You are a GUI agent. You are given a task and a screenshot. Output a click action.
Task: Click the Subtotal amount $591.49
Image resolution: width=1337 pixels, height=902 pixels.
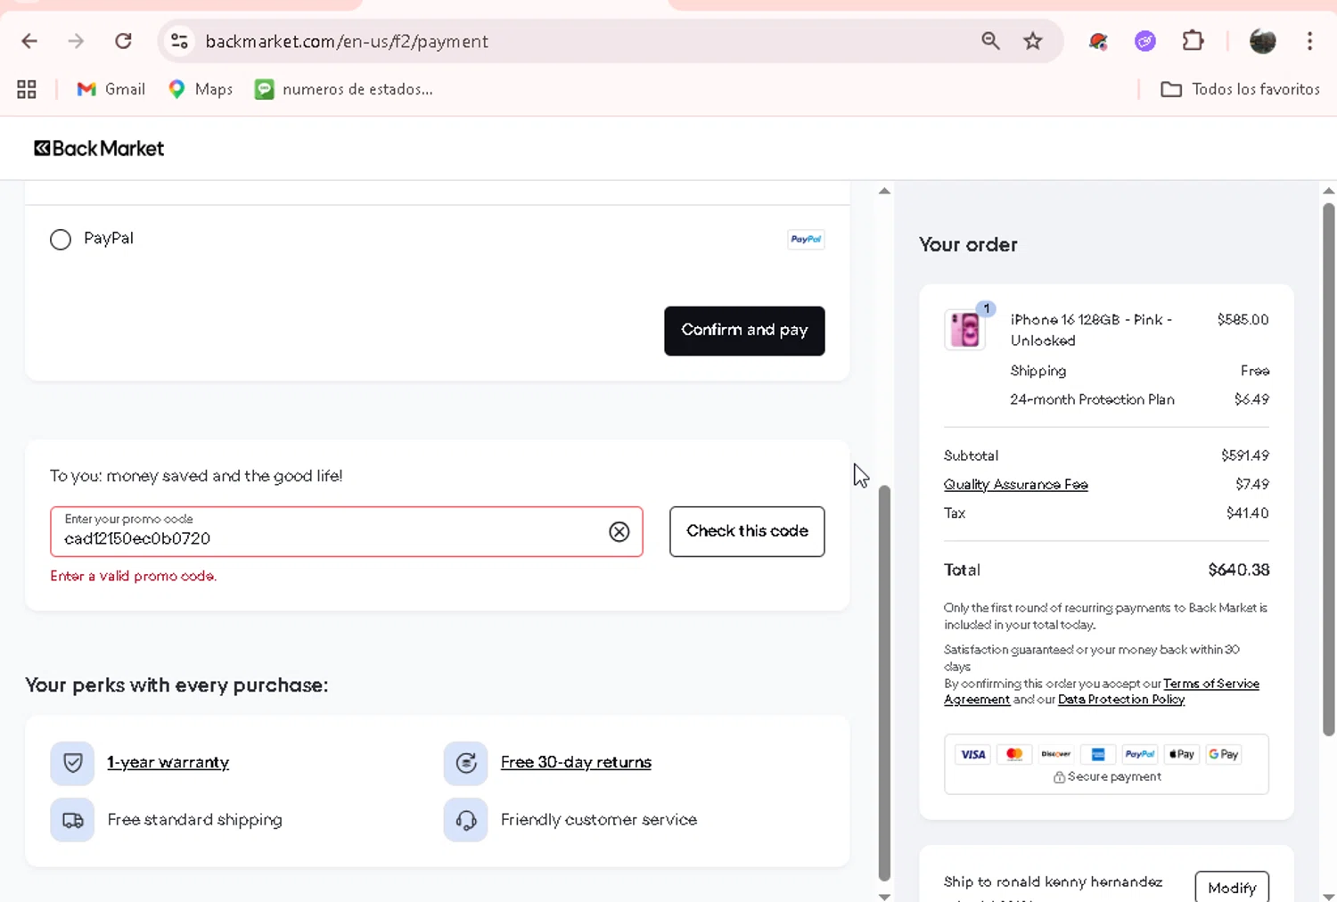(1245, 455)
